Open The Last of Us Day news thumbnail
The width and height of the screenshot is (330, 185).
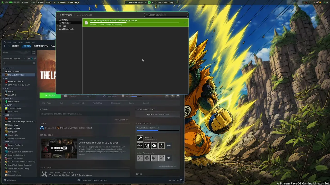coord(59,149)
